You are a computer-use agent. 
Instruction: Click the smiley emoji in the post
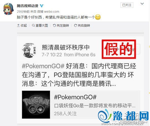(x=98, y=17)
